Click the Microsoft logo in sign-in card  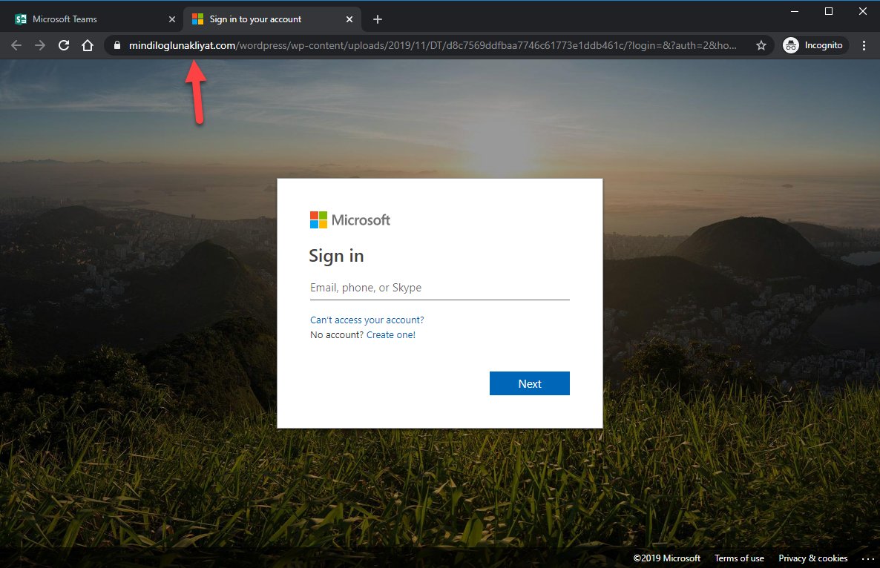coord(349,219)
